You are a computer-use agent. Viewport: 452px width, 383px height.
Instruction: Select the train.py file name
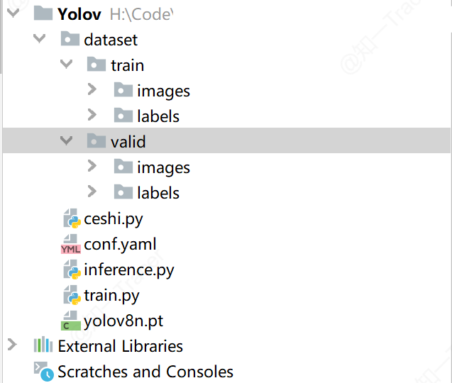[x=112, y=296]
